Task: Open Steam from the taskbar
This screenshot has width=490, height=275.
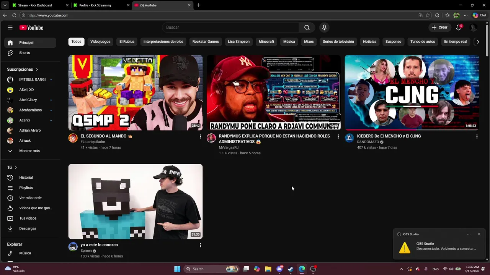Action: pyautogui.click(x=291, y=269)
